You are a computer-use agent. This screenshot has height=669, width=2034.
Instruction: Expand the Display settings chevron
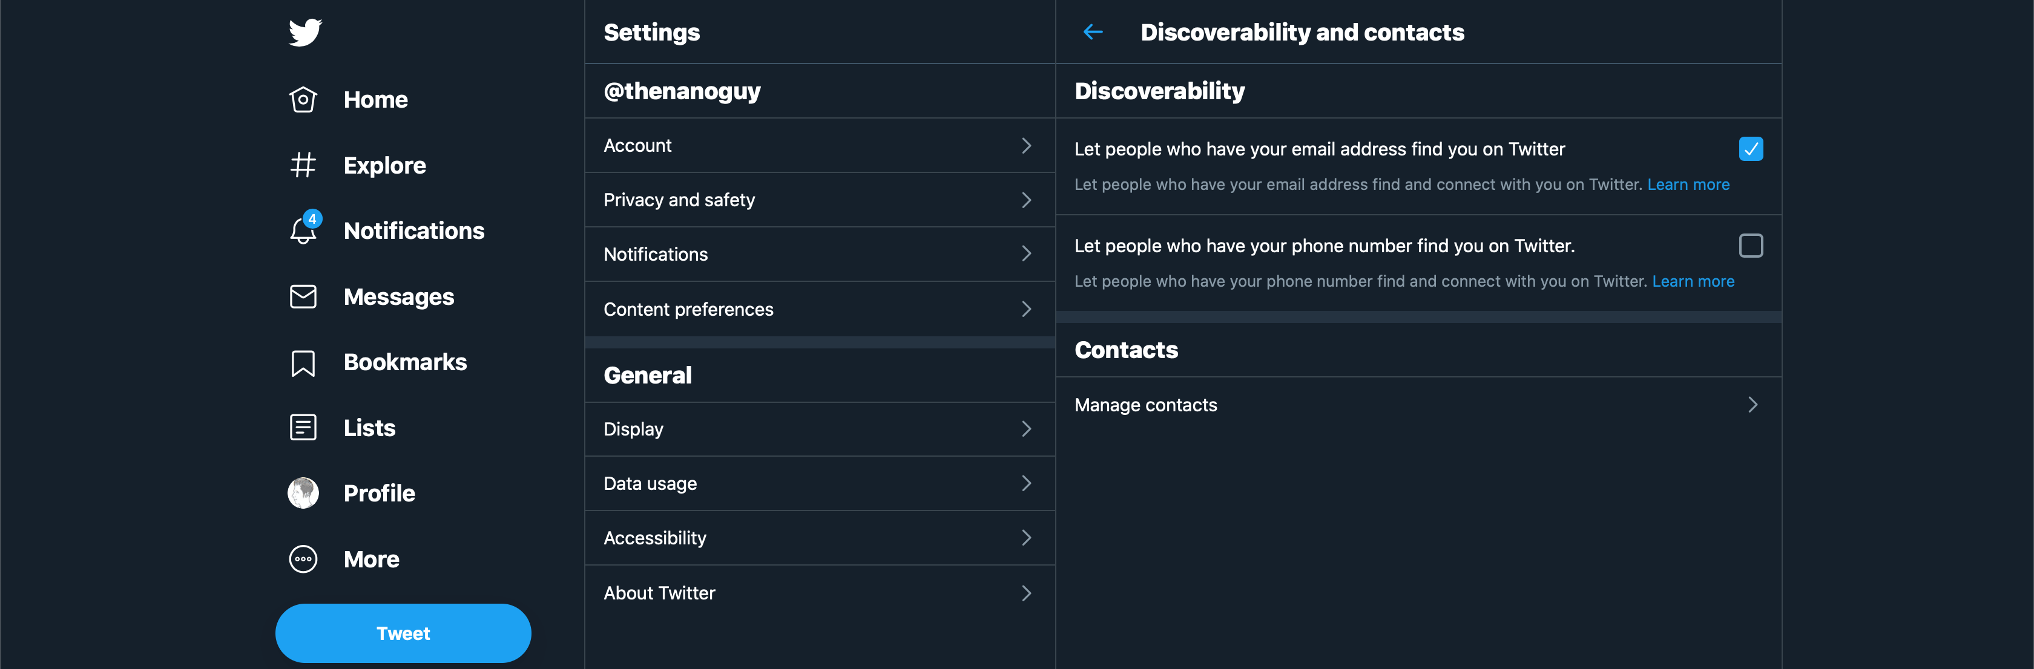click(x=1025, y=429)
